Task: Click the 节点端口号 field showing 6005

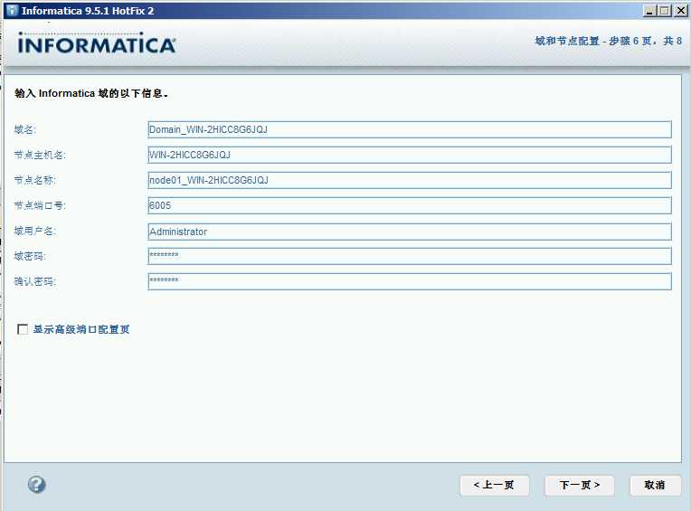Action: point(410,205)
